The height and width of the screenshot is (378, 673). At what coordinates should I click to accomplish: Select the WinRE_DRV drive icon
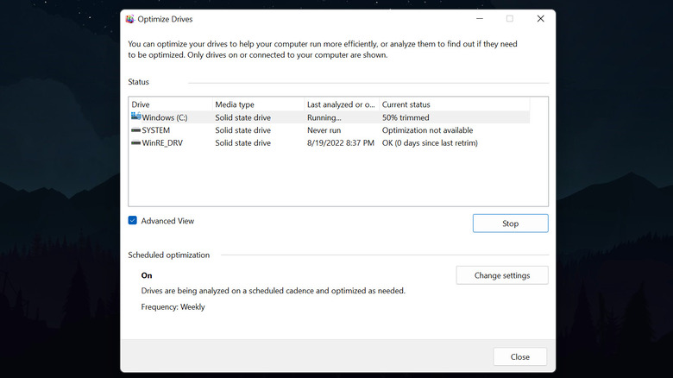click(135, 143)
